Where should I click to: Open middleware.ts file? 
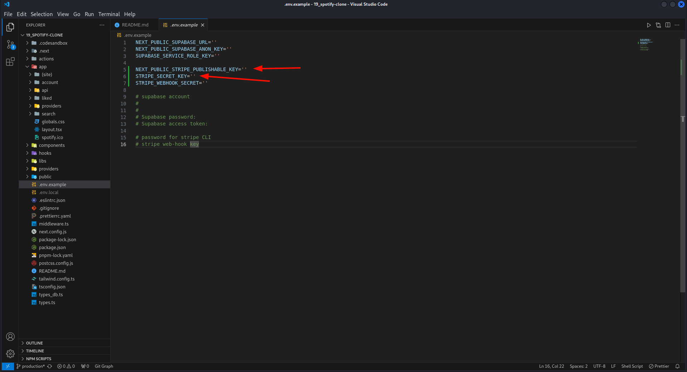64,224
